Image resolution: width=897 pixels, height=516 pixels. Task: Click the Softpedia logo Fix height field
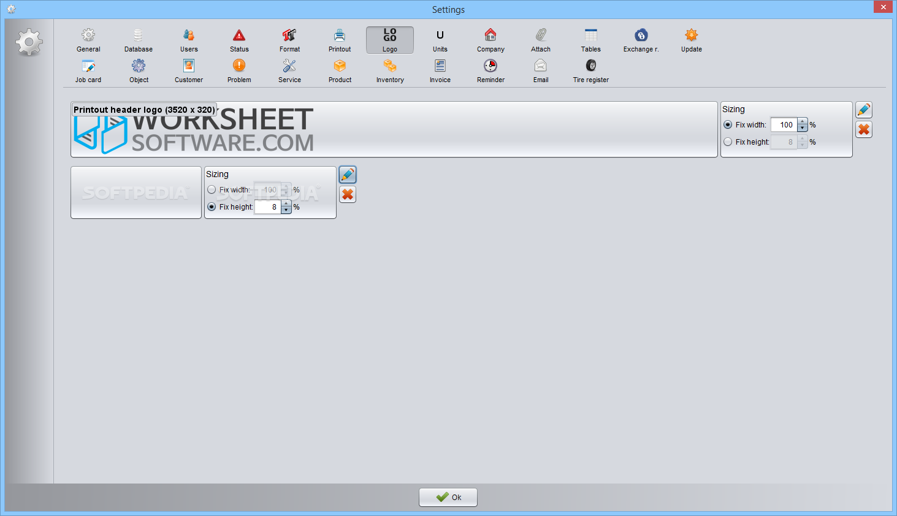click(x=268, y=207)
